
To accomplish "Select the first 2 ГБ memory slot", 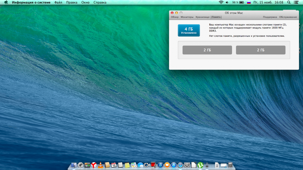I will pos(207,50).
